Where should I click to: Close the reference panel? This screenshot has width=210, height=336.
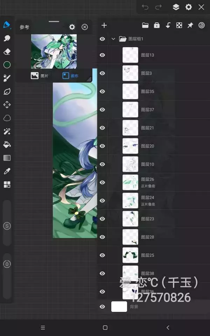[x=85, y=27]
